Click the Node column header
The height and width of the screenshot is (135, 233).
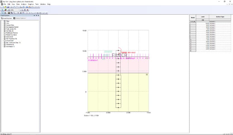click(x=193, y=18)
